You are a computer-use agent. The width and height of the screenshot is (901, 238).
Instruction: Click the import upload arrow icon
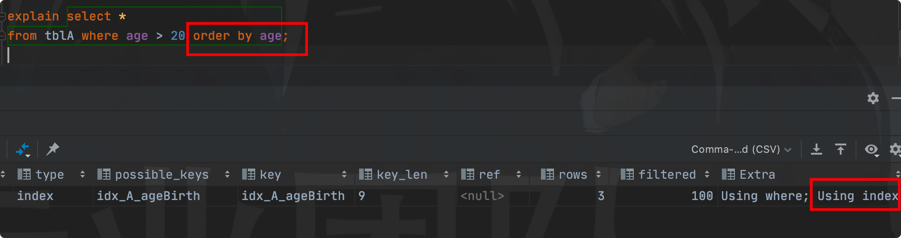[841, 149]
